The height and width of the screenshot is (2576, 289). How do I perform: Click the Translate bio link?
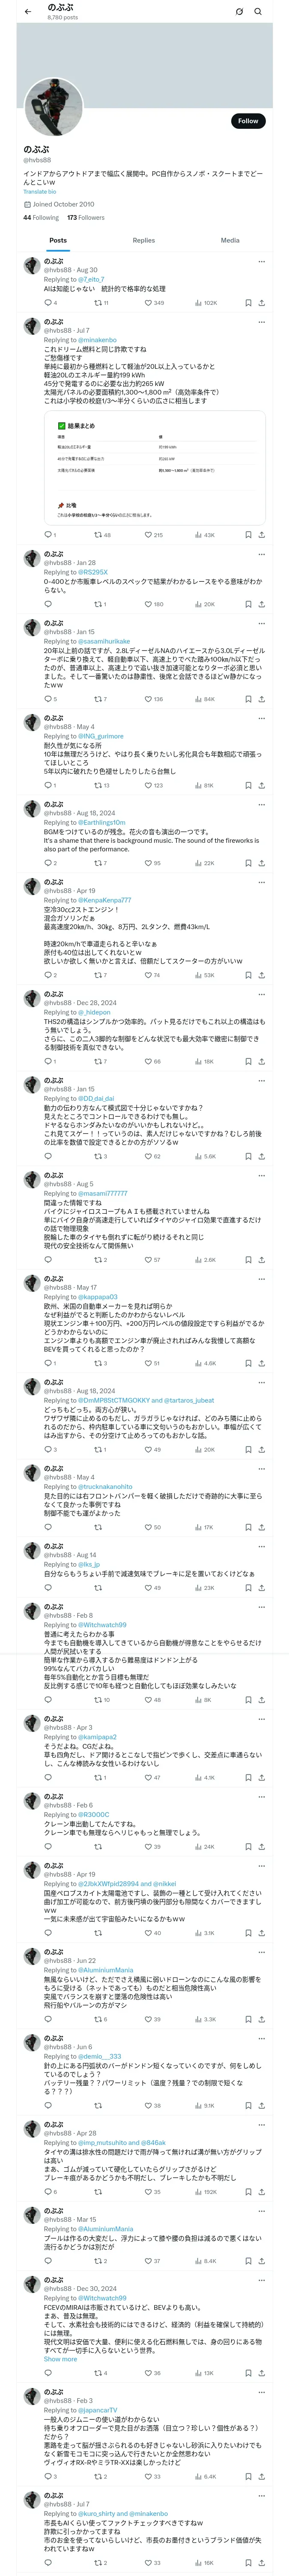tap(40, 191)
